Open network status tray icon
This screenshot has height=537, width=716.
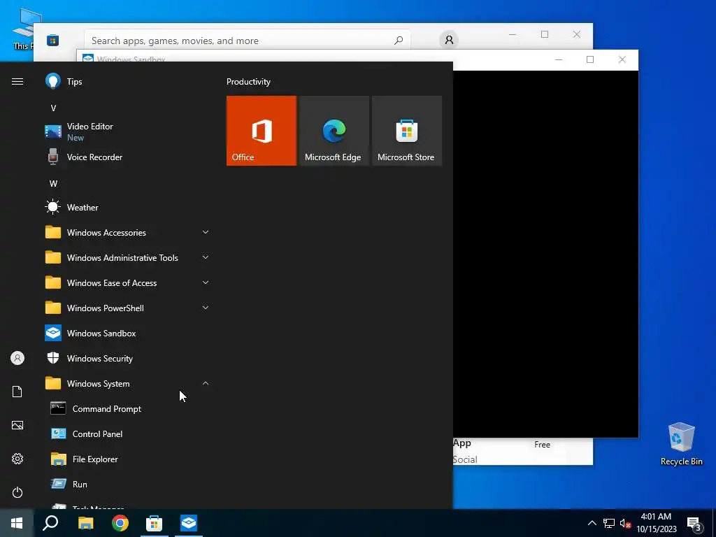(x=609, y=523)
